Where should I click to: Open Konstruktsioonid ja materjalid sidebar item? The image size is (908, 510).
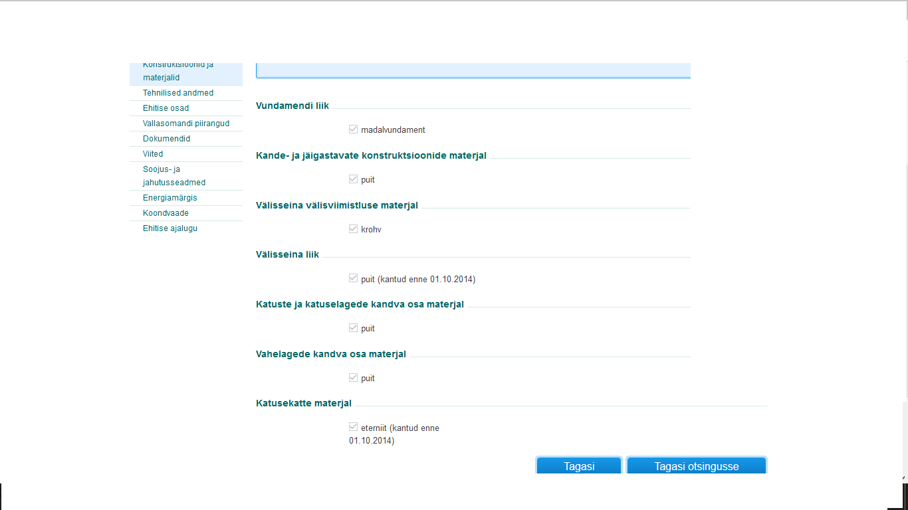point(177,72)
